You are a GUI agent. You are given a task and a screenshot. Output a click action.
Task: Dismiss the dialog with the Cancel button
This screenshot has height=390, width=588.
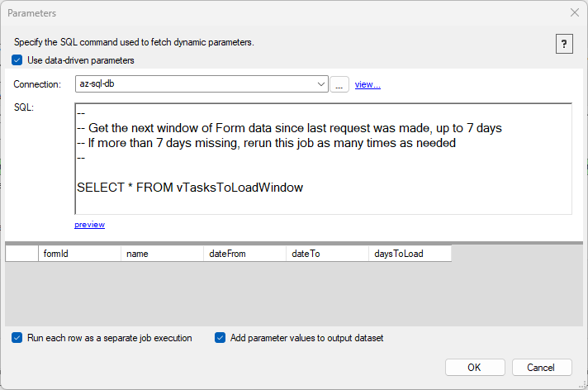(x=542, y=367)
